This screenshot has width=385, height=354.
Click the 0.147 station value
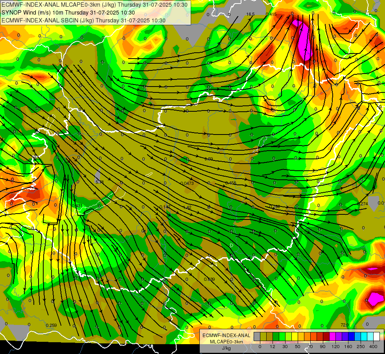165,207
